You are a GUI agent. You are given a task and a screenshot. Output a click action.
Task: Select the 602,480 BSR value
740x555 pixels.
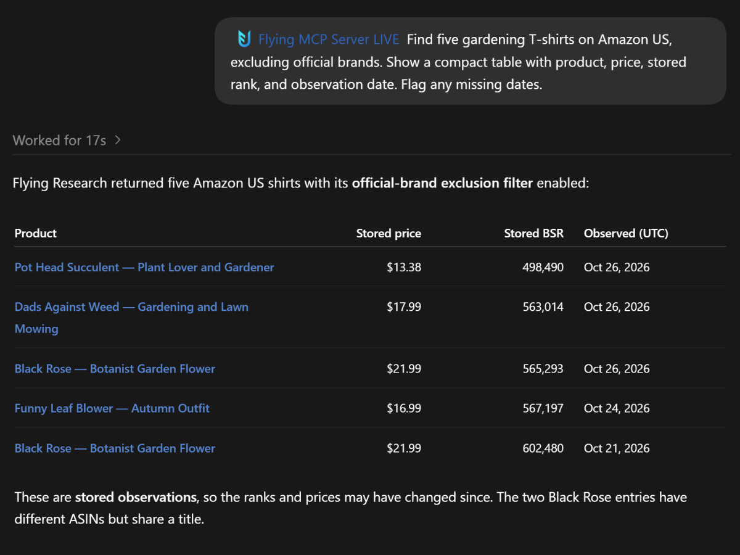tap(542, 448)
